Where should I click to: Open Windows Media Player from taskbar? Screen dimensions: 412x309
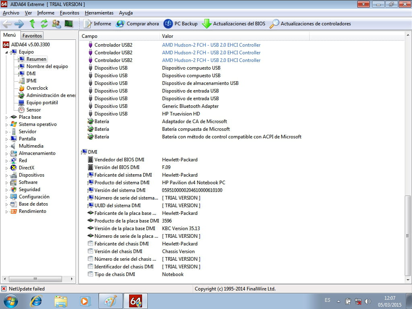[x=85, y=301]
